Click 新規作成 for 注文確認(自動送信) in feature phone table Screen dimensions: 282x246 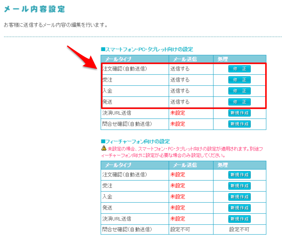(x=239, y=175)
